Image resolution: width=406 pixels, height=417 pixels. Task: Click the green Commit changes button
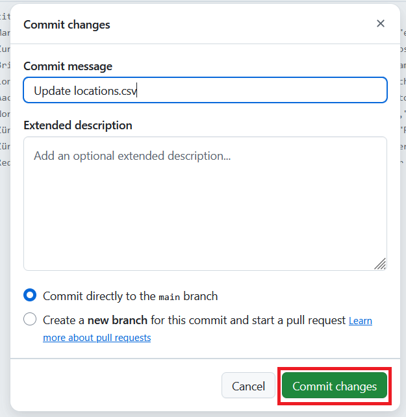334,386
